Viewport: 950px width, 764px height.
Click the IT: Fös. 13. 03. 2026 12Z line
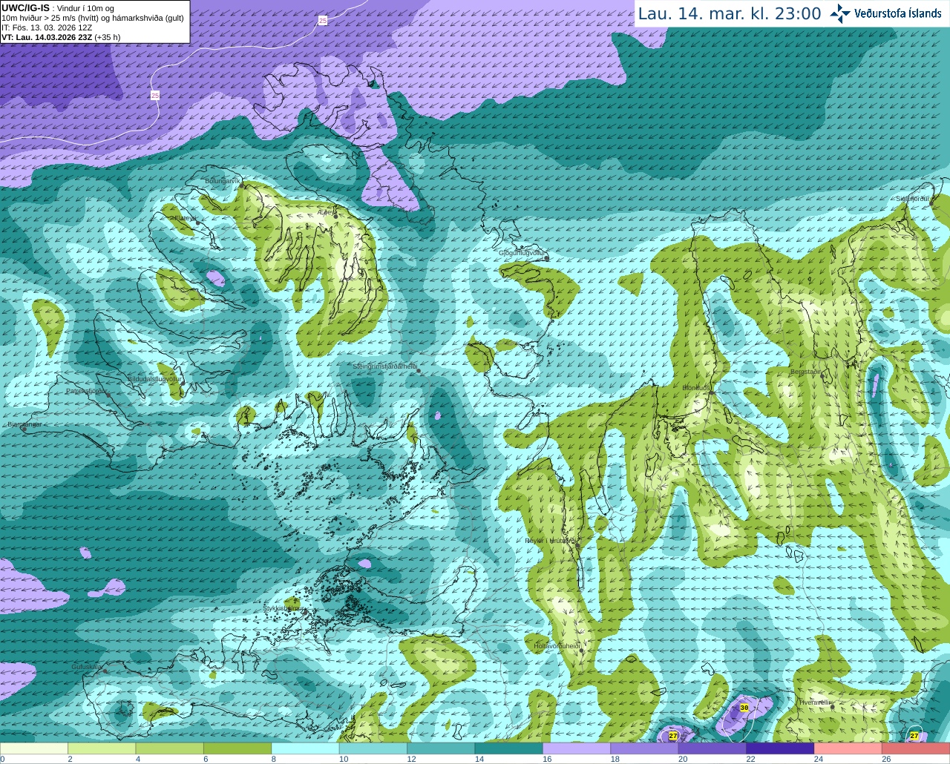[x=47, y=27]
